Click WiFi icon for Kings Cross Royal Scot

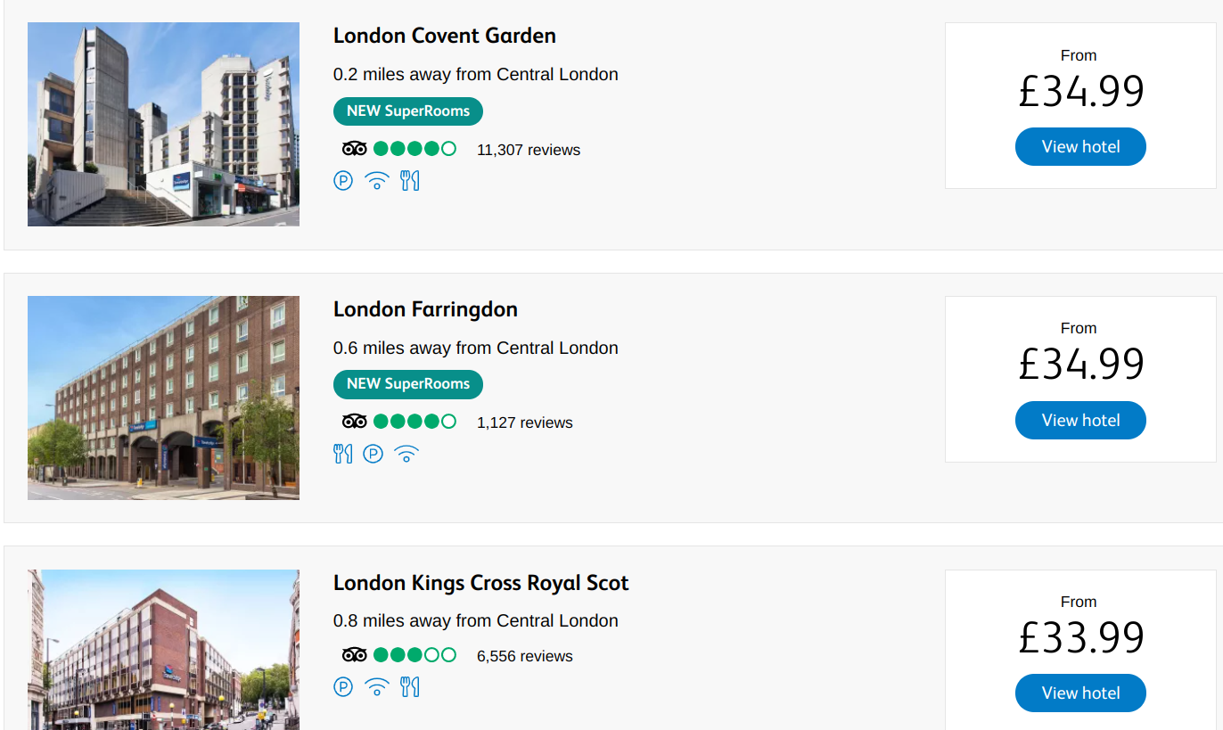click(377, 687)
